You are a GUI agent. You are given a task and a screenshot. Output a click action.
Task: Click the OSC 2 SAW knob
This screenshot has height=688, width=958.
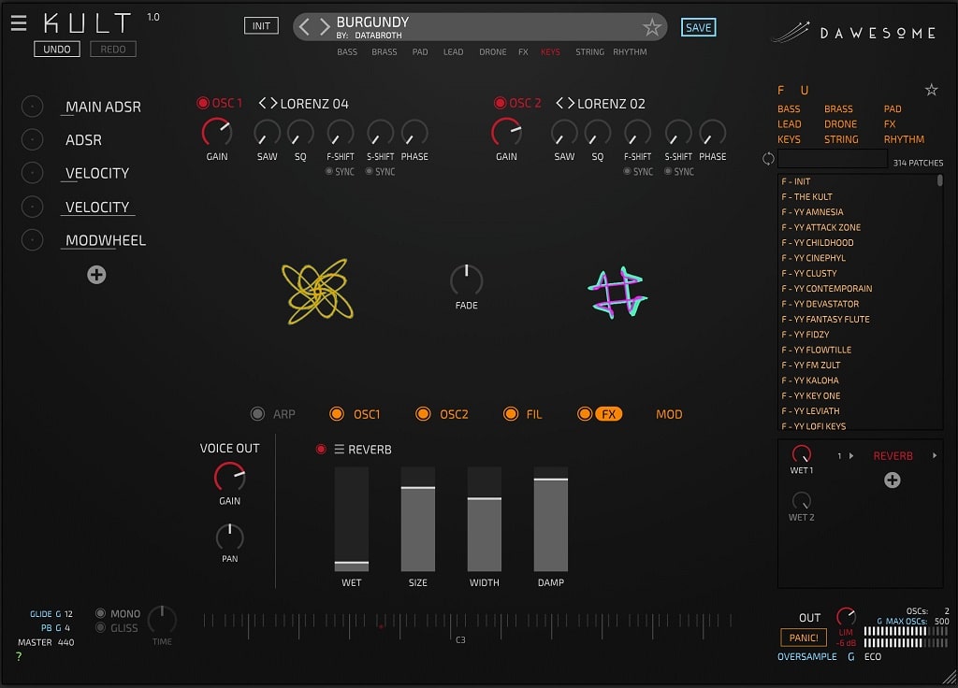(x=564, y=133)
